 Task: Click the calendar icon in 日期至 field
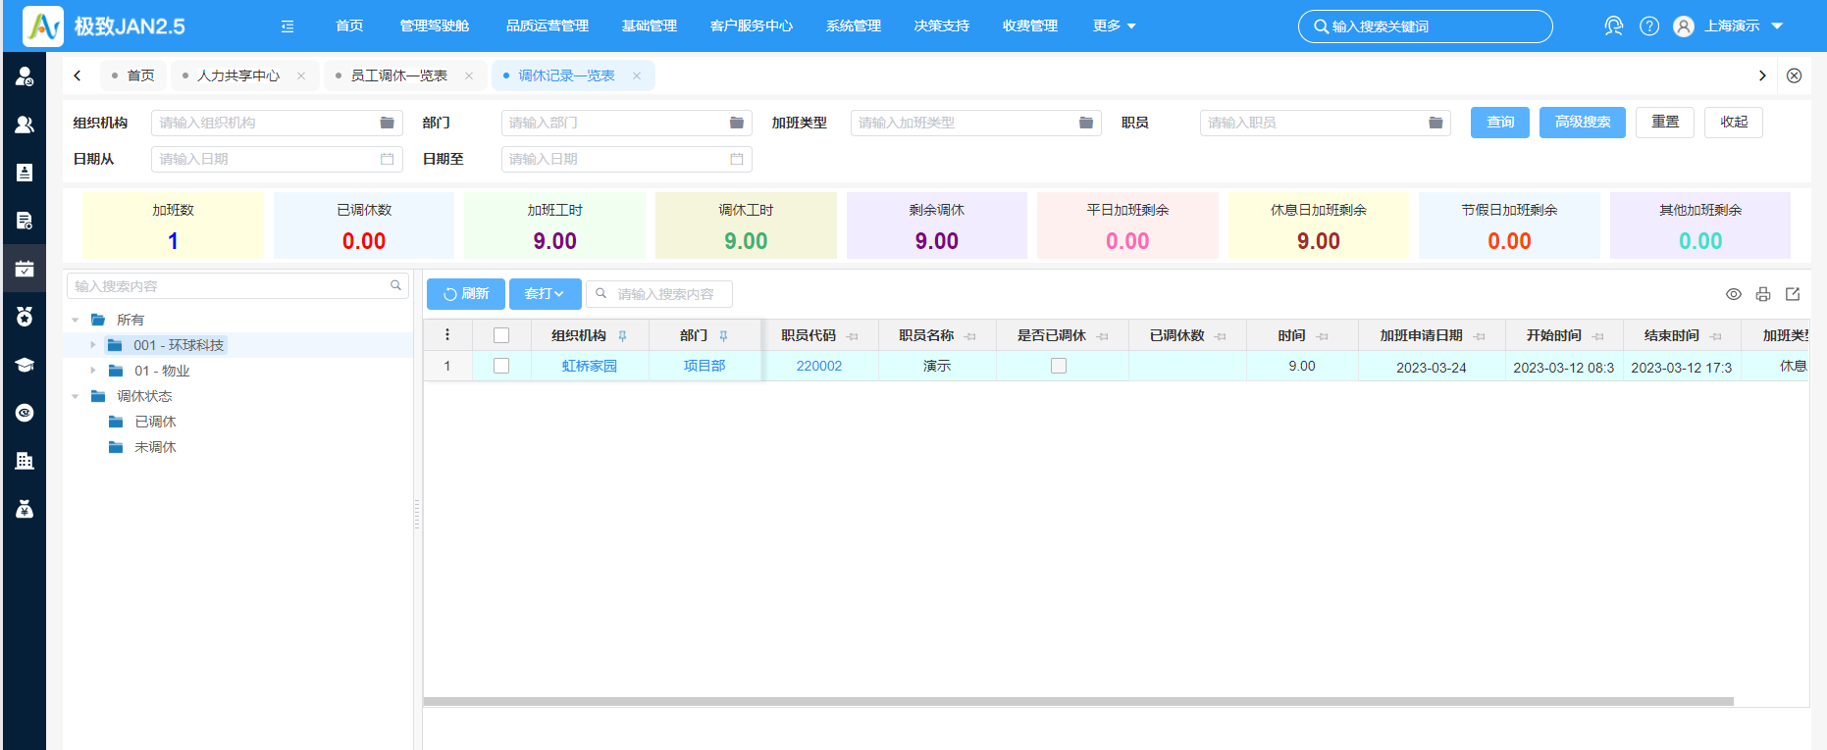[737, 159]
